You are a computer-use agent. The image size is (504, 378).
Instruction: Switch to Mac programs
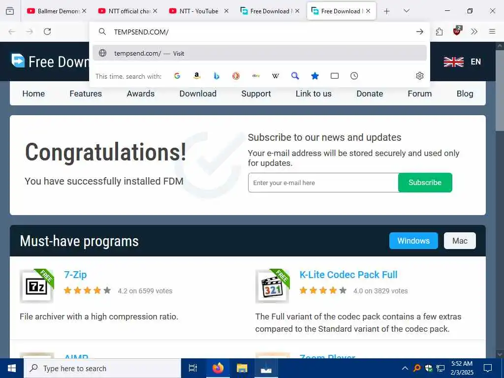(460, 241)
